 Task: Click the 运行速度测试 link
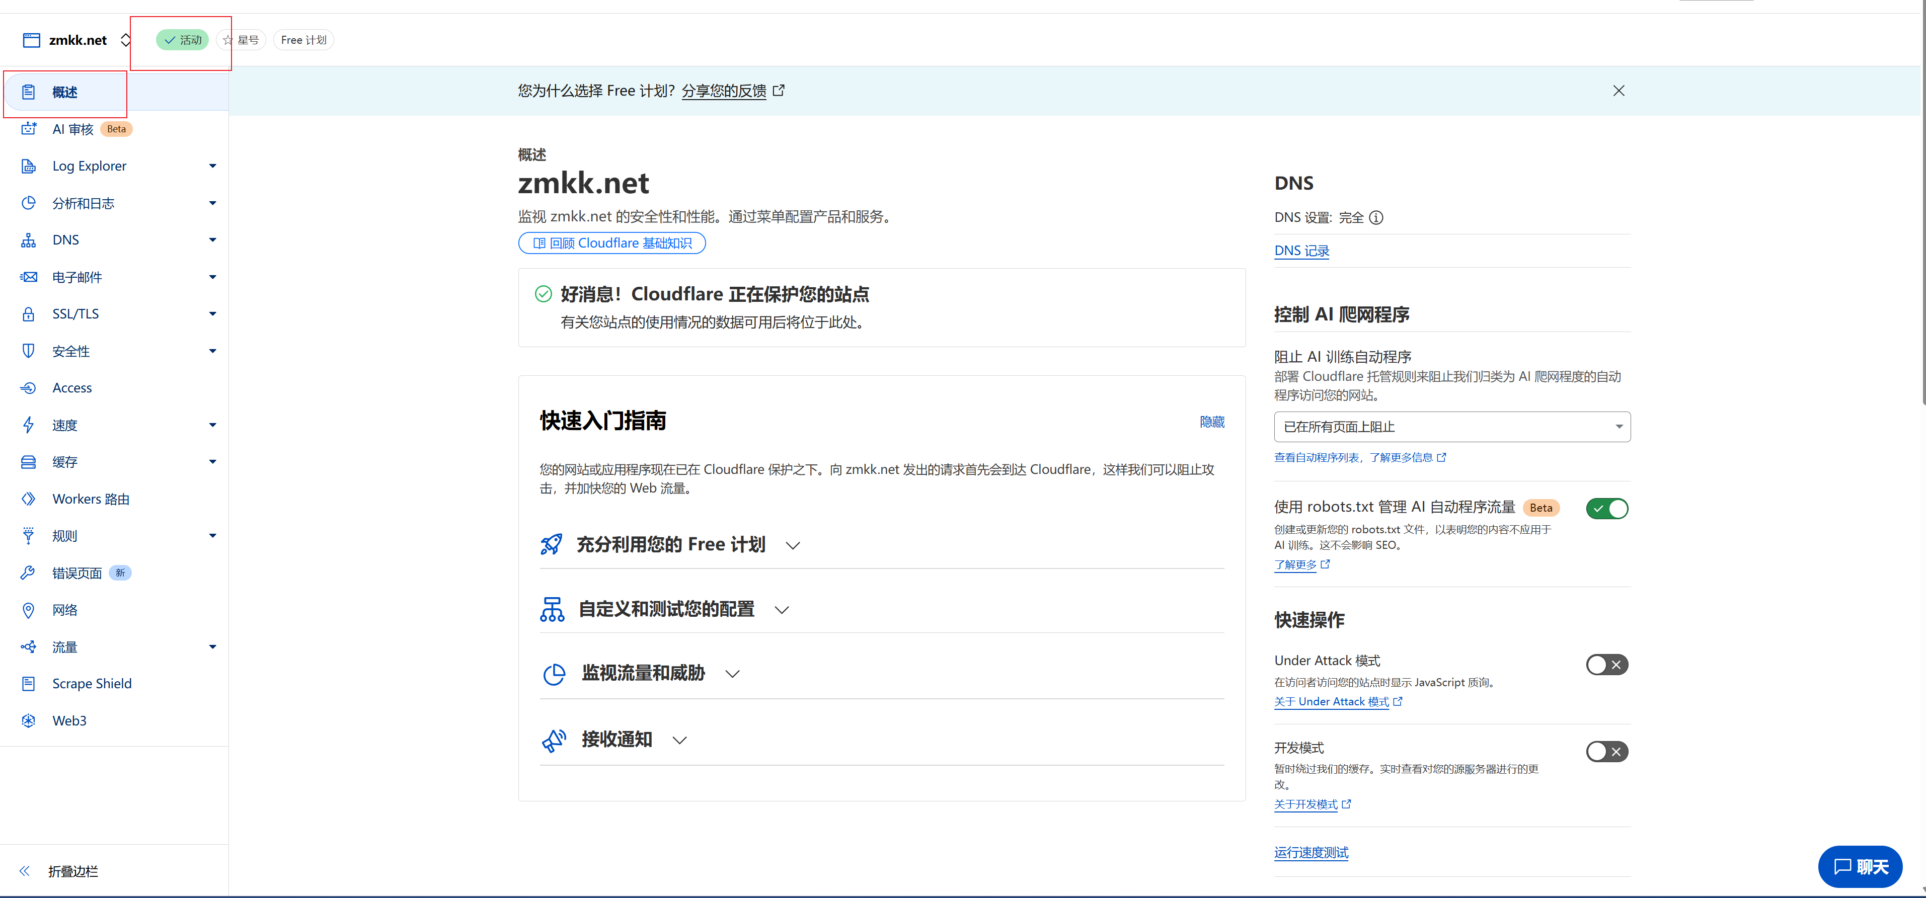click(x=1312, y=852)
